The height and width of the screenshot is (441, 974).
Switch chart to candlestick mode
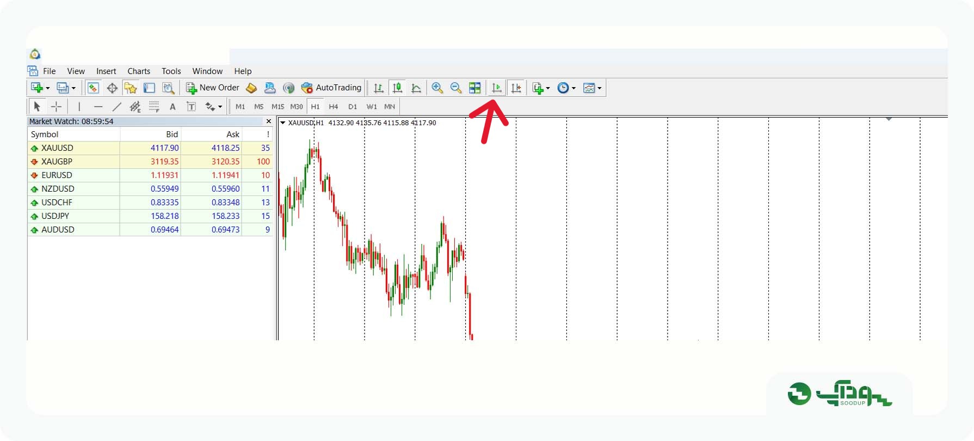tap(398, 88)
